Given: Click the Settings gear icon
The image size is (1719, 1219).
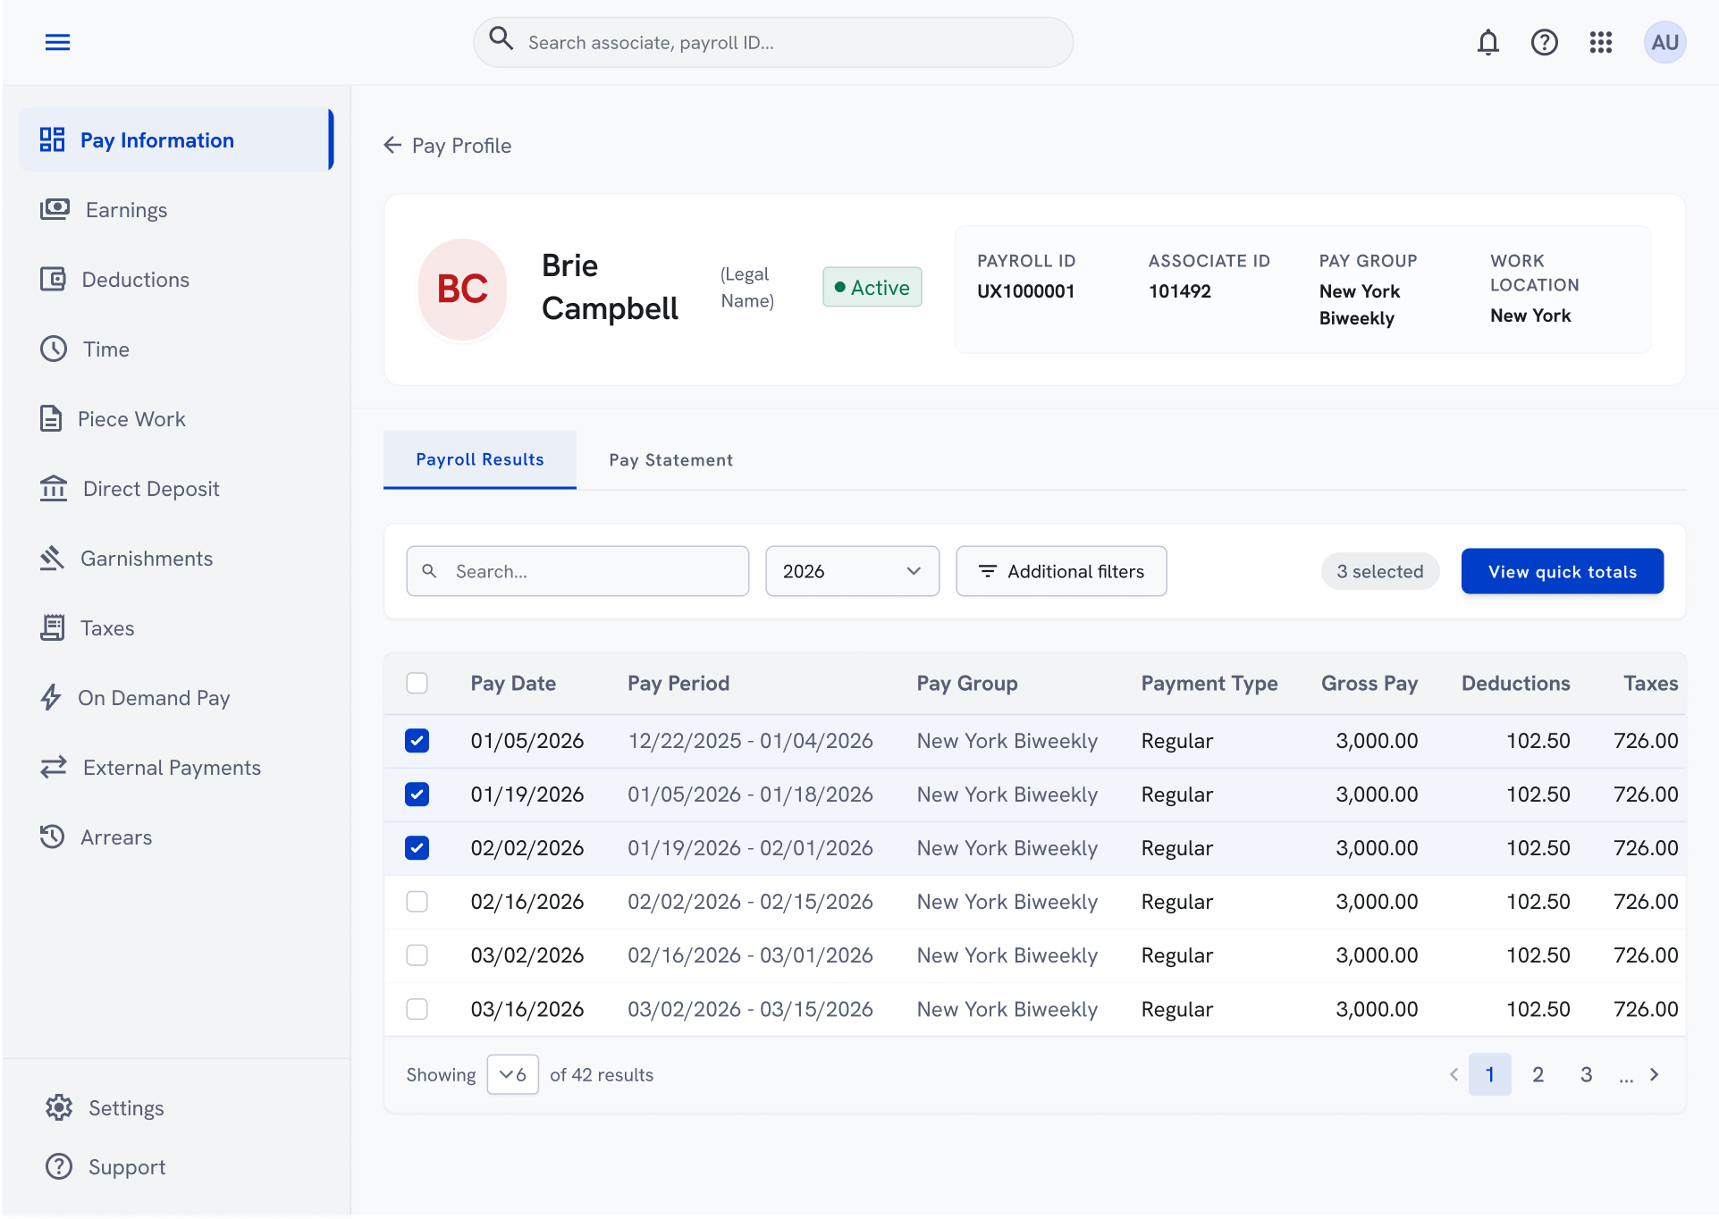Looking at the screenshot, I should tap(59, 1107).
